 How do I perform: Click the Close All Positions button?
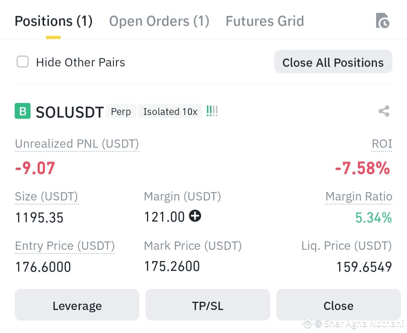click(x=333, y=62)
